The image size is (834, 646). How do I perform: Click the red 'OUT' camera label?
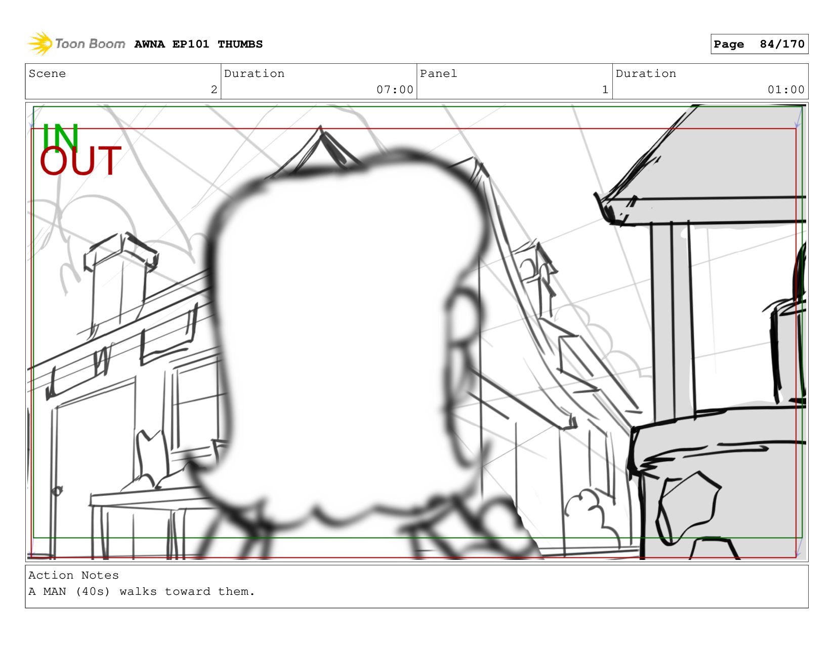(80, 161)
